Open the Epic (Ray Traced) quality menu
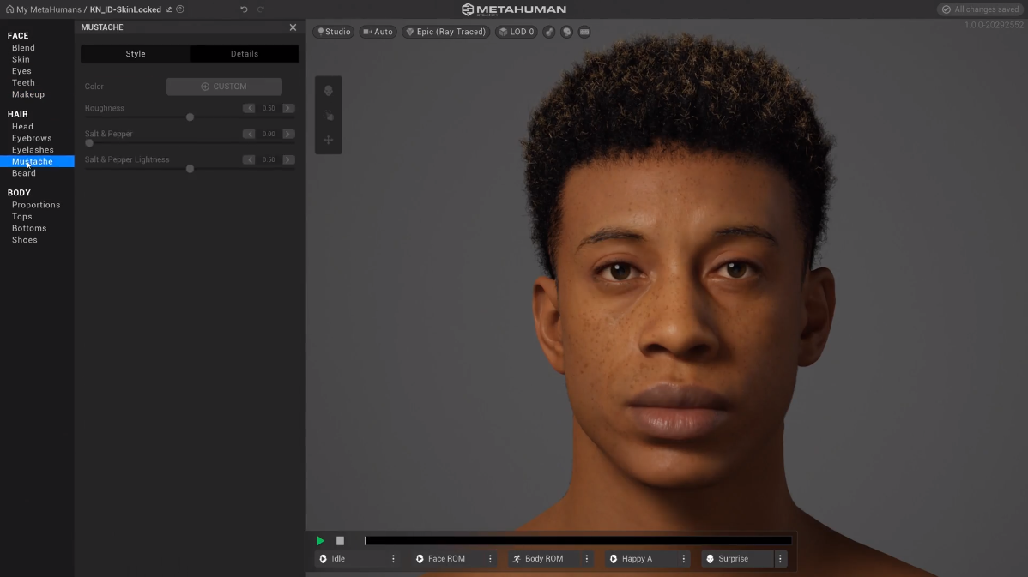1028x577 pixels. 446,32
